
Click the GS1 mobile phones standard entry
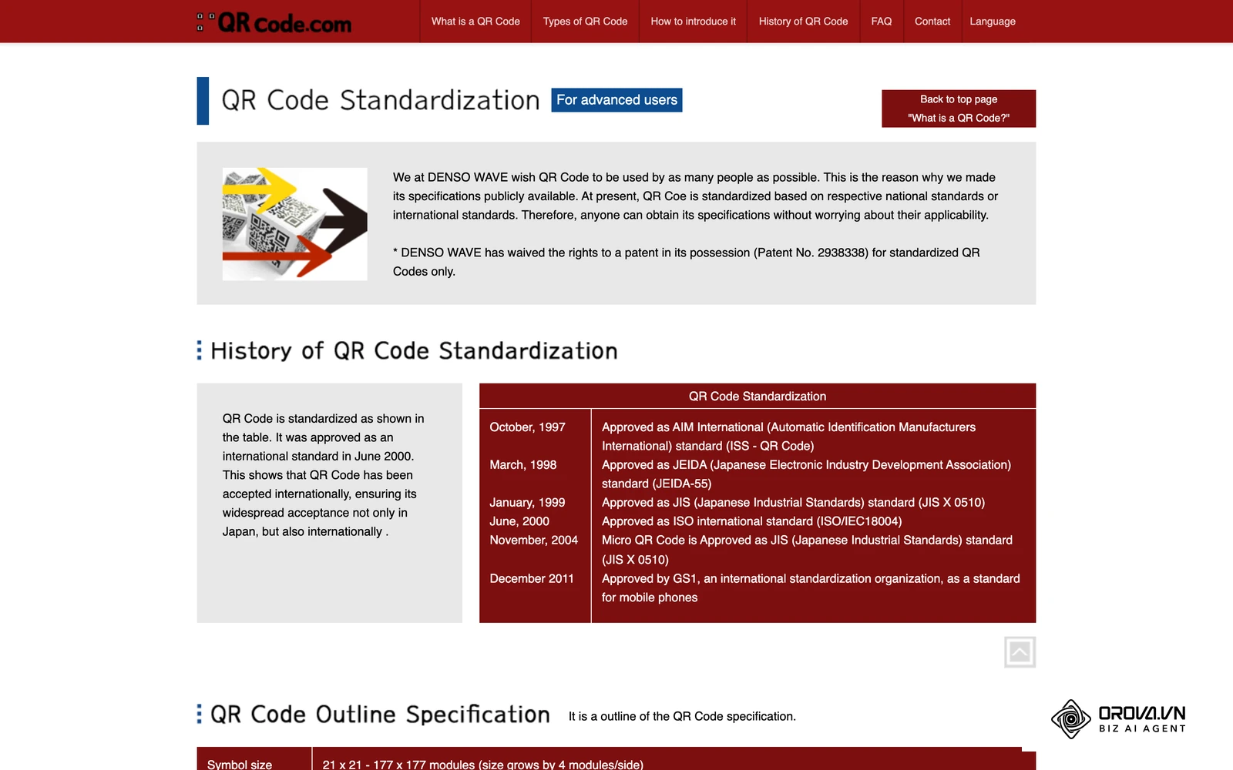pyautogui.click(x=811, y=588)
